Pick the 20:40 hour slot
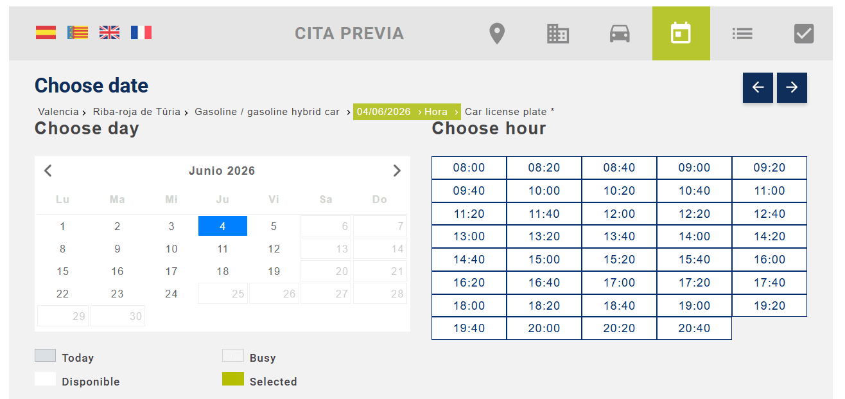 tap(694, 328)
